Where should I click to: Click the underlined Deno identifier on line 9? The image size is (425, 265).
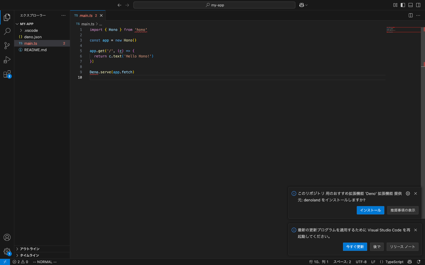(94, 72)
